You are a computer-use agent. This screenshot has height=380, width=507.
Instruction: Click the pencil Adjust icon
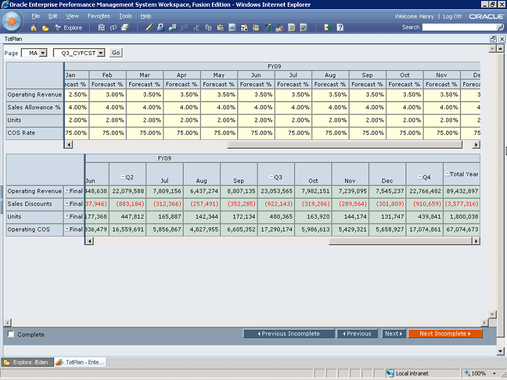point(149,28)
